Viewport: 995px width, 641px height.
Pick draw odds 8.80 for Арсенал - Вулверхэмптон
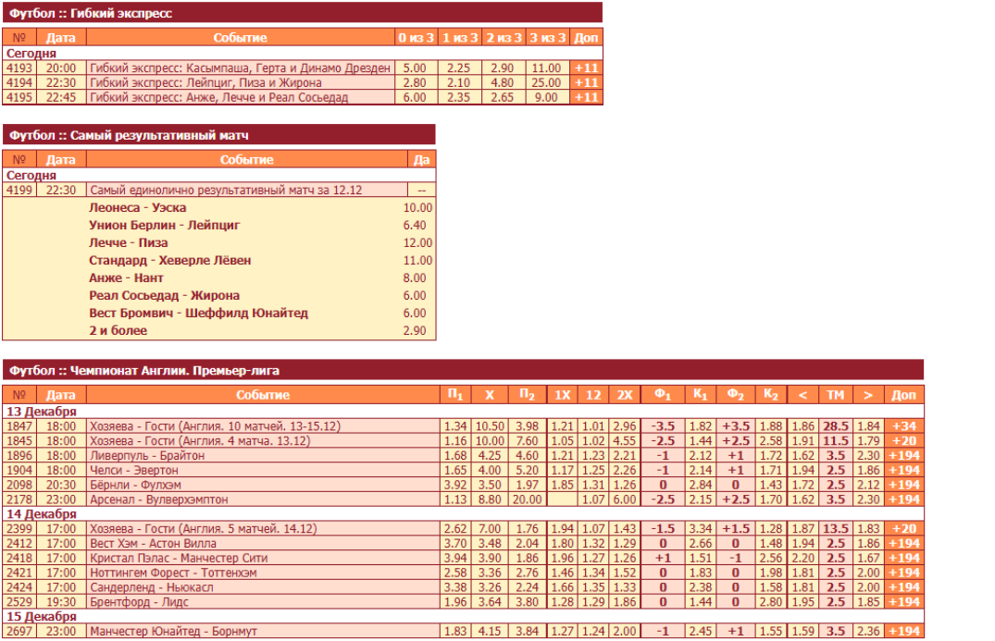point(488,499)
